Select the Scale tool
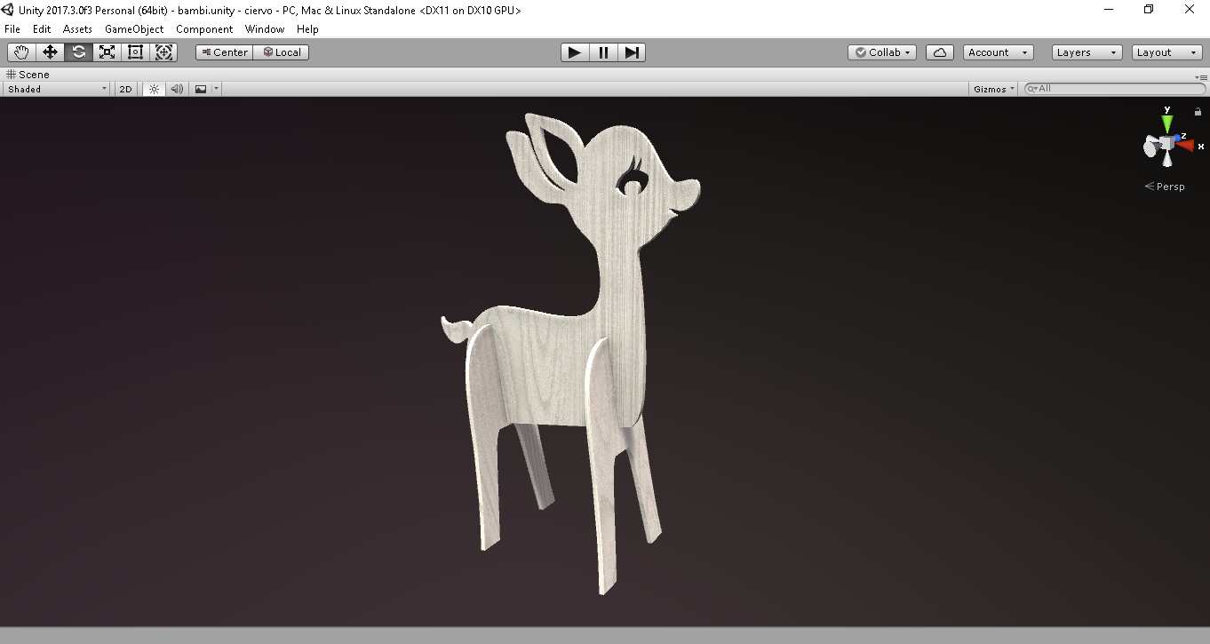The image size is (1210, 644). click(x=107, y=52)
